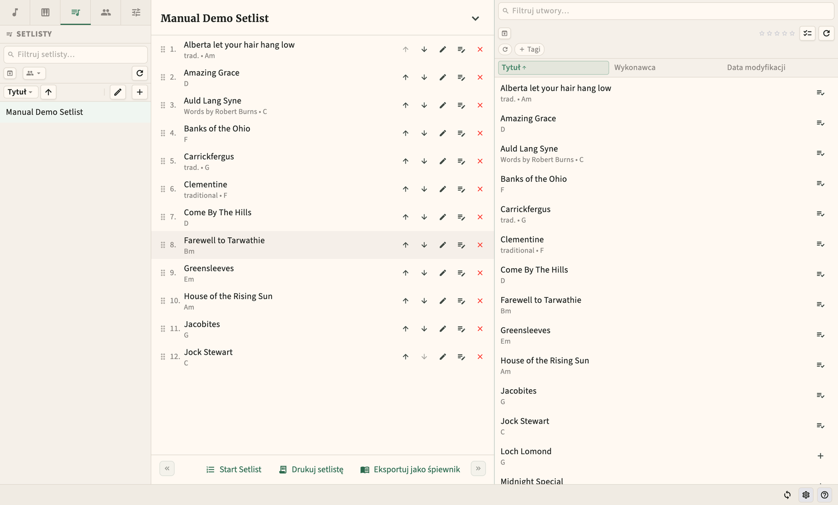Add Loch Lomond to the setlist
838x505 pixels.
821,456
